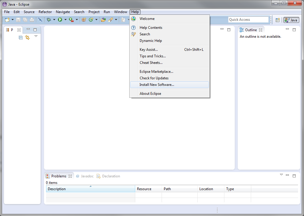Open the New Java Class dropdown arrow
This screenshot has width=304, height=216.
[96, 20]
